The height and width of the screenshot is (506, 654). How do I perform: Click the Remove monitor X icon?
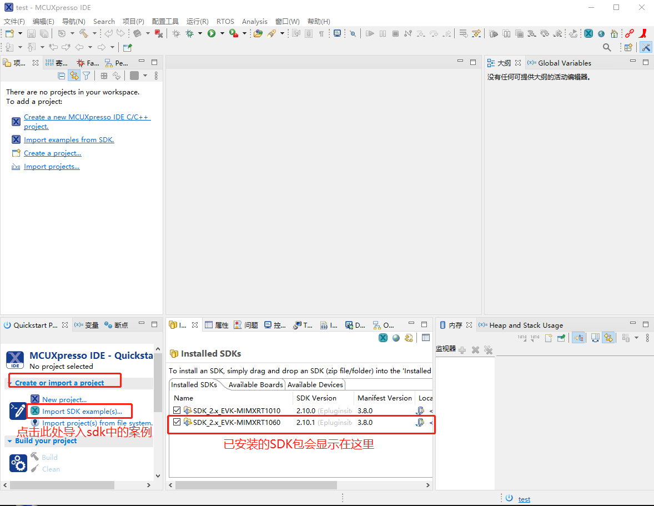[475, 350]
